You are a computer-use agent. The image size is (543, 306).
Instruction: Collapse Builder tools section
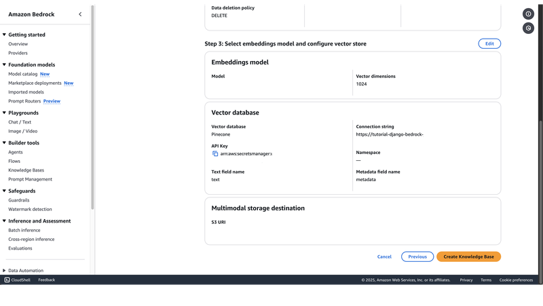point(4,142)
